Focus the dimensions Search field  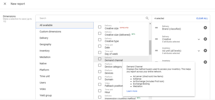[92, 18]
